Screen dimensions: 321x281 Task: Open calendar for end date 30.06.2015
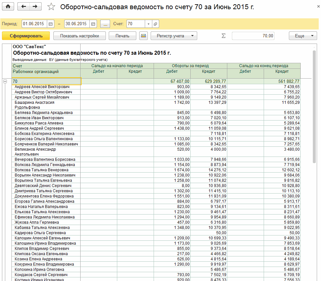[93, 24]
